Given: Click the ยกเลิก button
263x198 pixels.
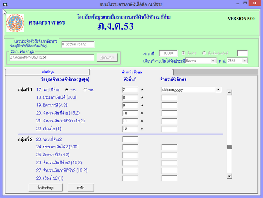Looking at the screenshot, I should click(x=81, y=188).
